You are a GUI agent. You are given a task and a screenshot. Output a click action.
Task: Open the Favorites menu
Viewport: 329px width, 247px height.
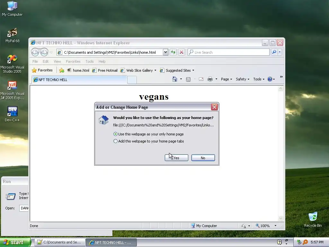(73, 61)
